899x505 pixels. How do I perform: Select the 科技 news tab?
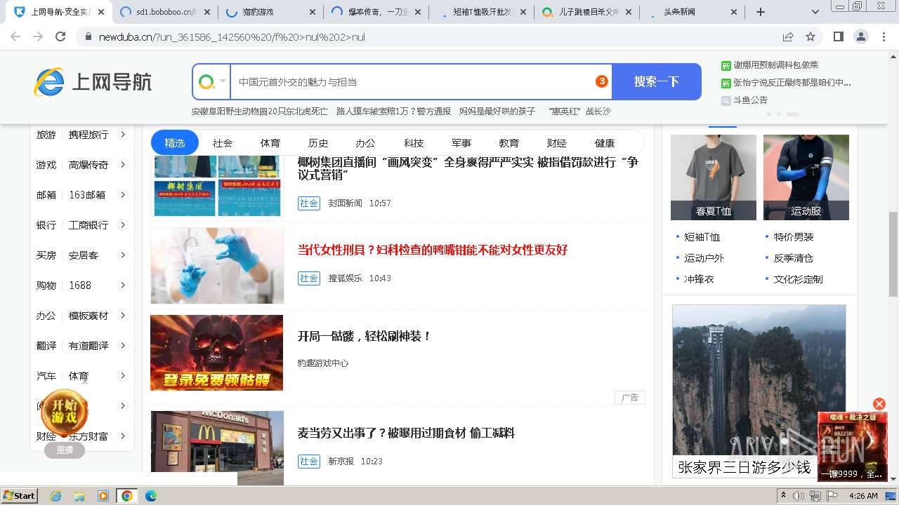414,143
